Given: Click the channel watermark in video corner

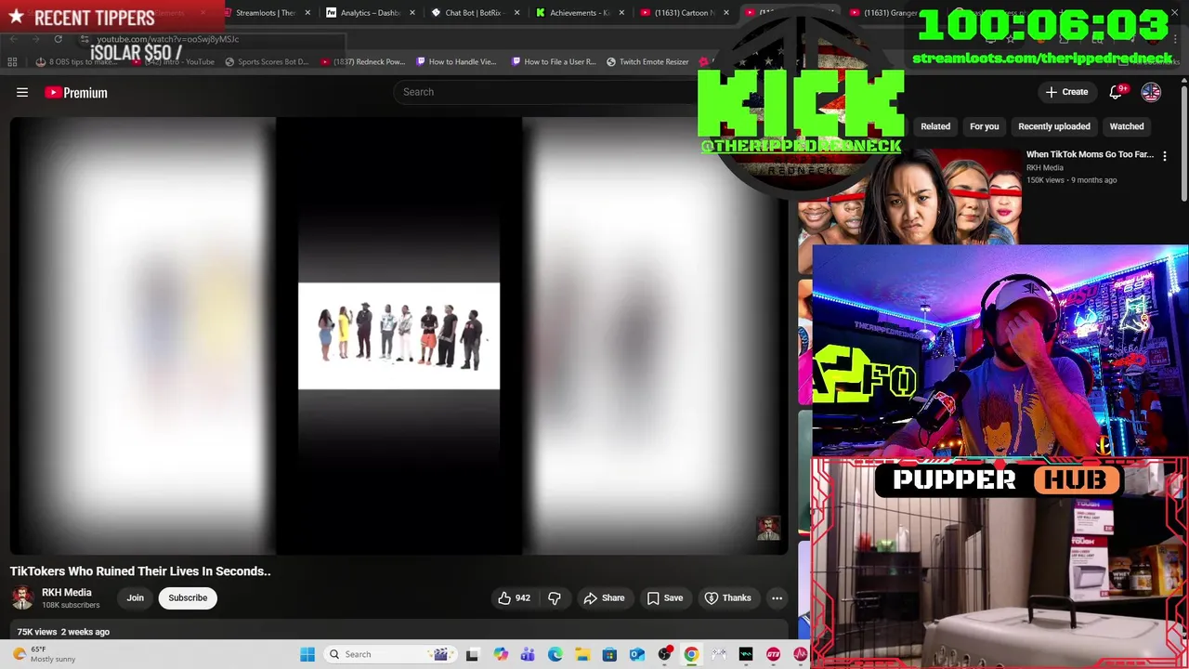Looking at the screenshot, I should (x=768, y=528).
